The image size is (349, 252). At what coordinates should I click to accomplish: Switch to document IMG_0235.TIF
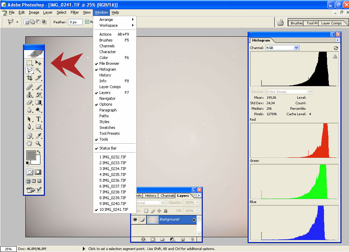(x=113, y=175)
